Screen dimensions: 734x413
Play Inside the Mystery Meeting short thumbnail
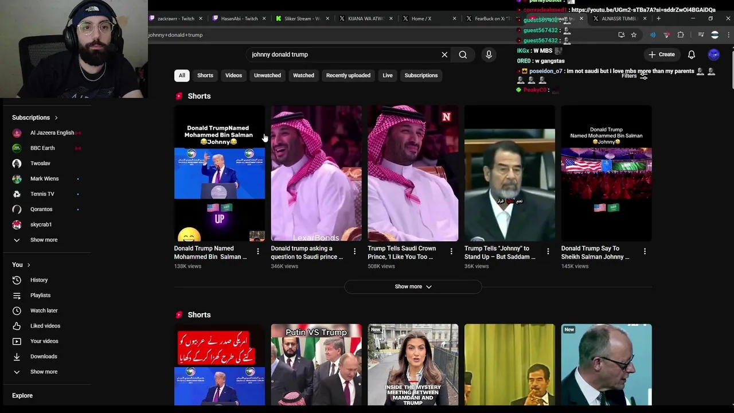(x=413, y=365)
